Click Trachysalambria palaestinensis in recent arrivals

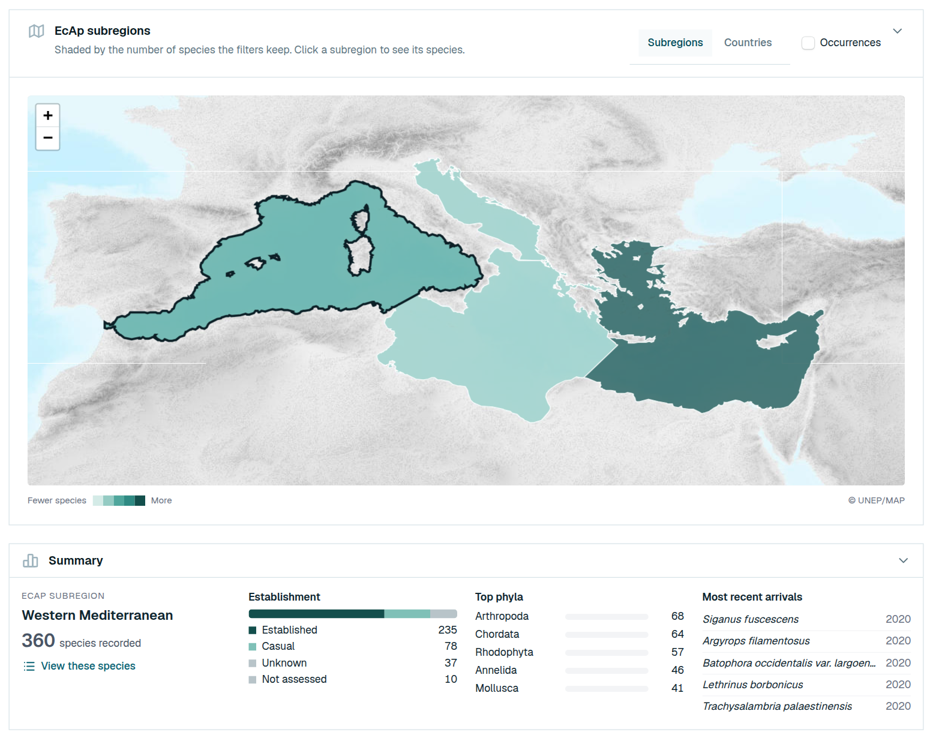pyautogui.click(x=777, y=706)
